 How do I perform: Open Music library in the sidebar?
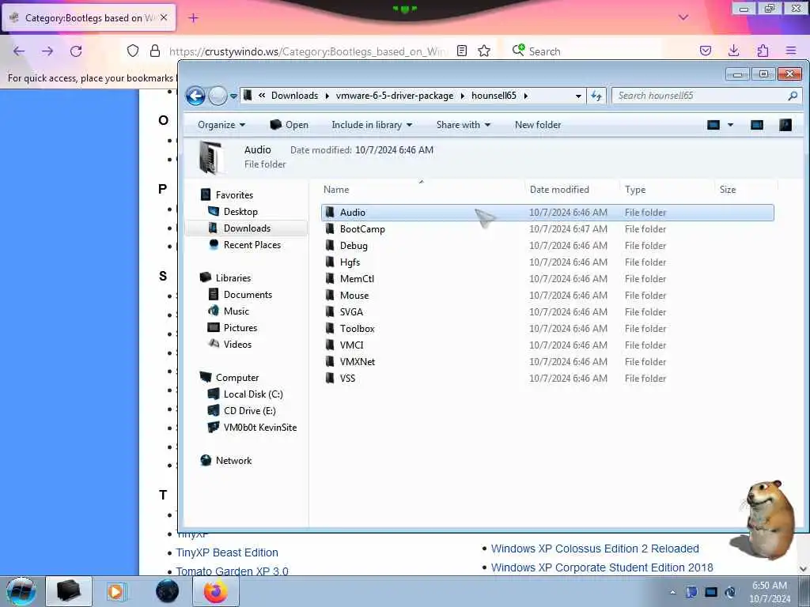236,311
